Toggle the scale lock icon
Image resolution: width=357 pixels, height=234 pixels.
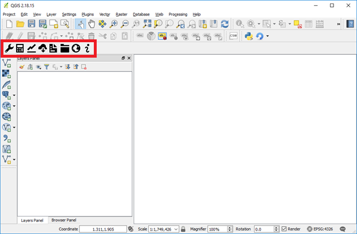point(183,229)
